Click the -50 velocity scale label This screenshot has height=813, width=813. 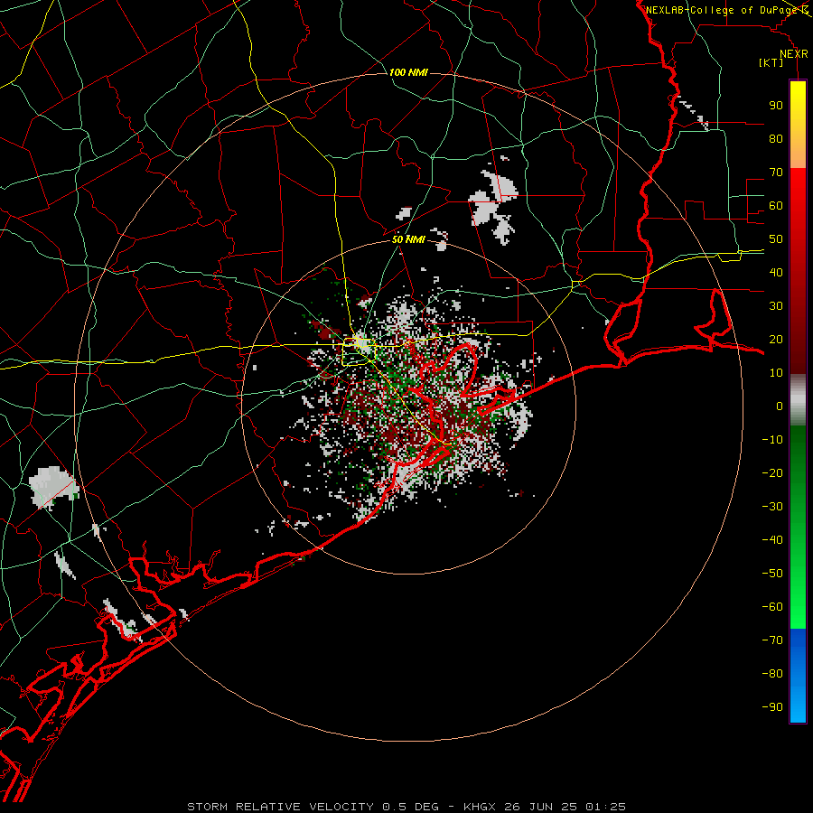(772, 574)
